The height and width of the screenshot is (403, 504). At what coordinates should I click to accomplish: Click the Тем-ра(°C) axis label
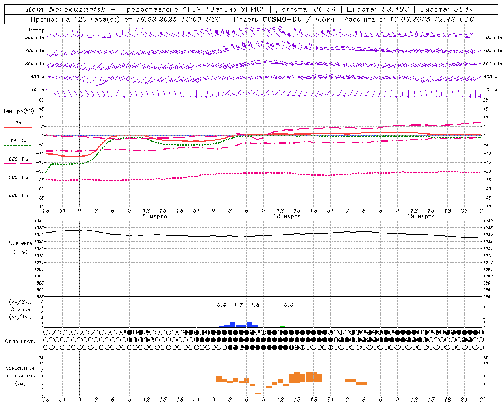pyautogui.click(x=19, y=111)
